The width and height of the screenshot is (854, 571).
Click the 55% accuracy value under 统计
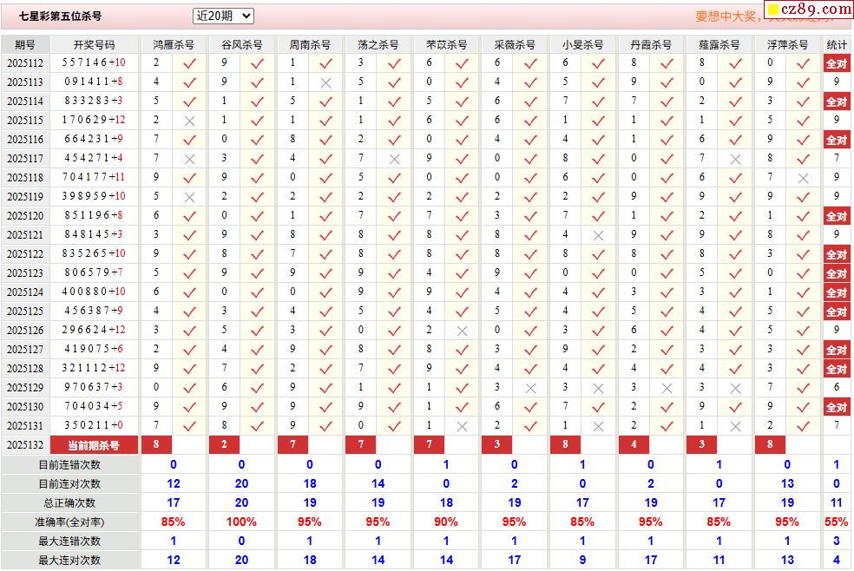(x=837, y=522)
